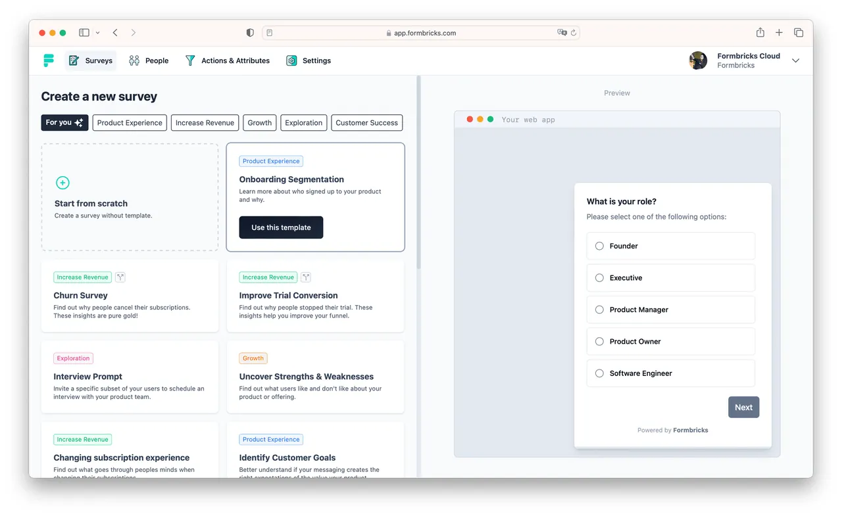
Task: Go back with Safari back arrow
Action: click(x=115, y=32)
